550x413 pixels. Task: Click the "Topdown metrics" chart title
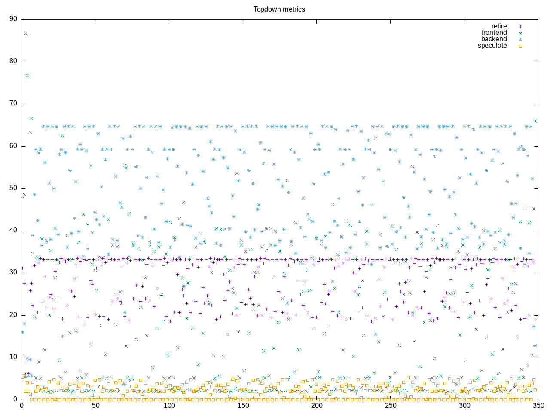pos(279,9)
